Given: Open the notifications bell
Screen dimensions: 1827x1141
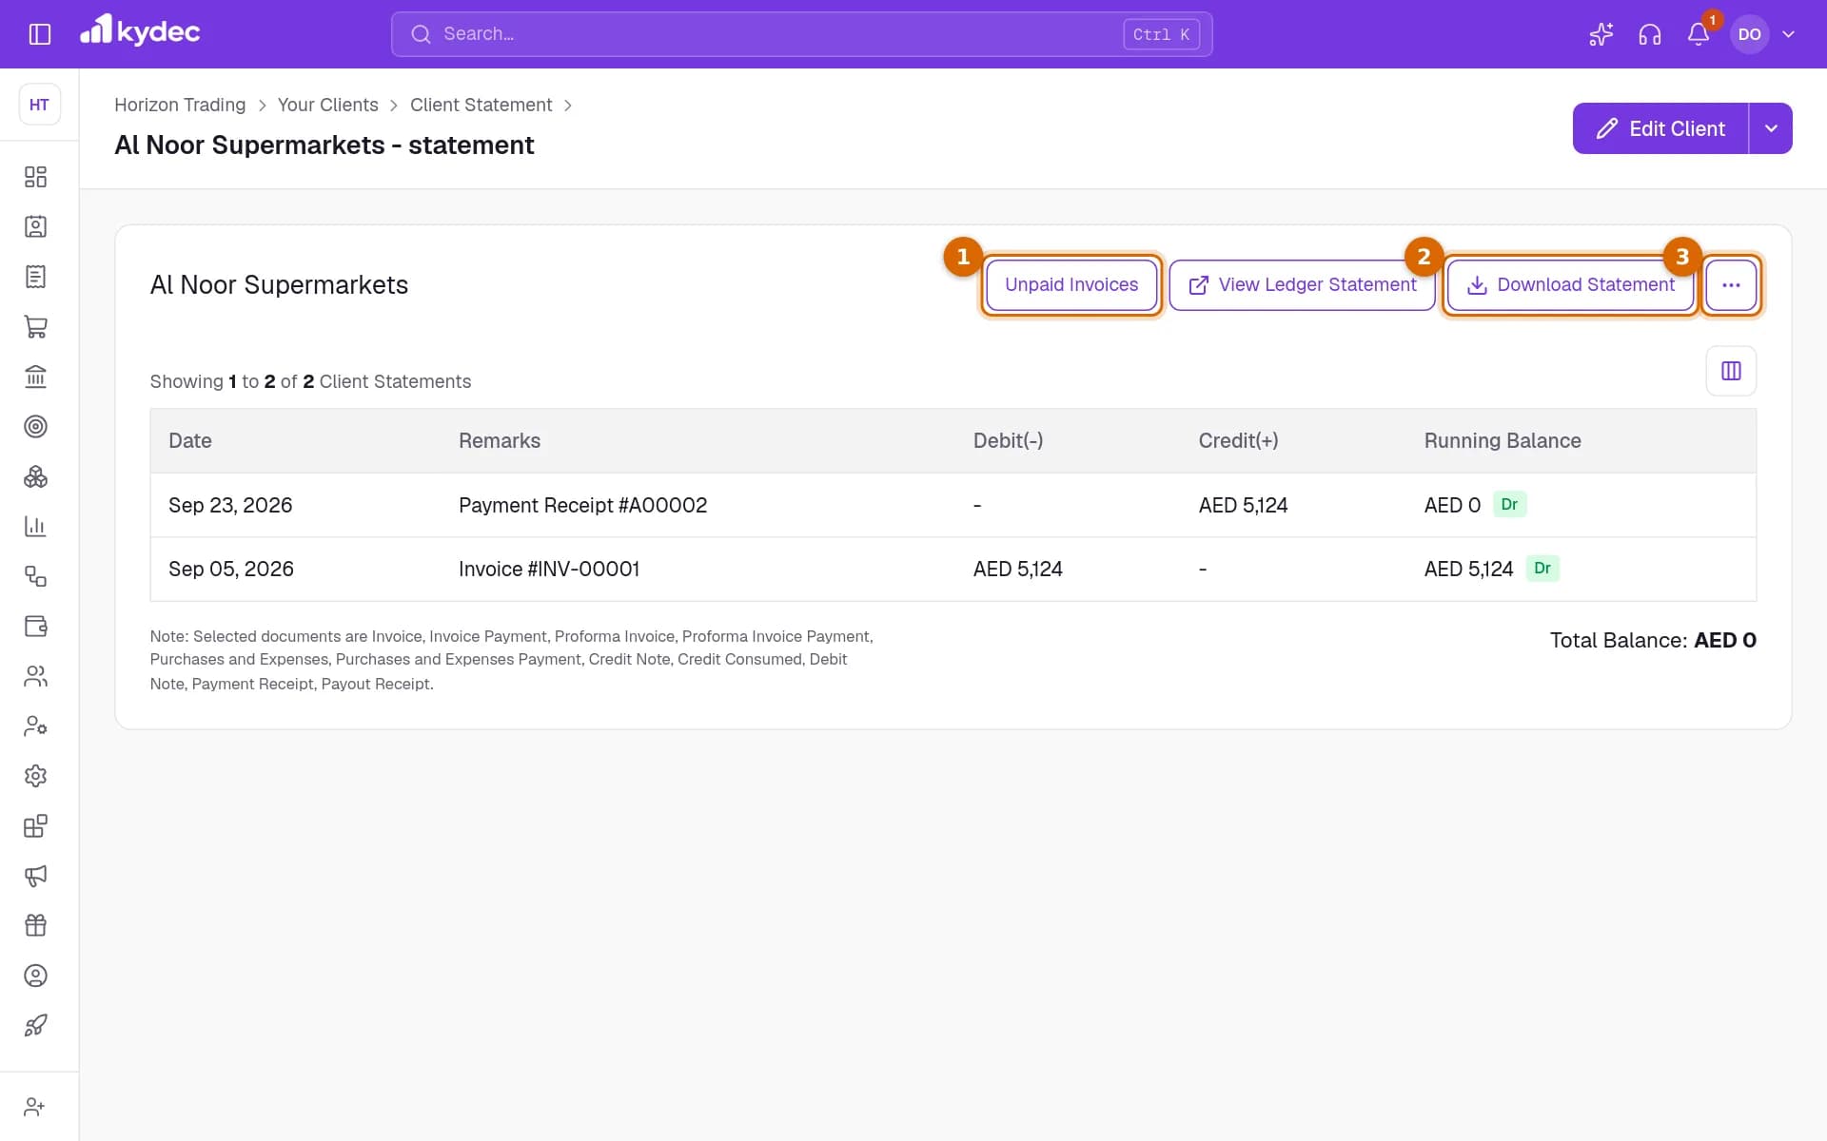Looking at the screenshot, I should click(1699, 34).
